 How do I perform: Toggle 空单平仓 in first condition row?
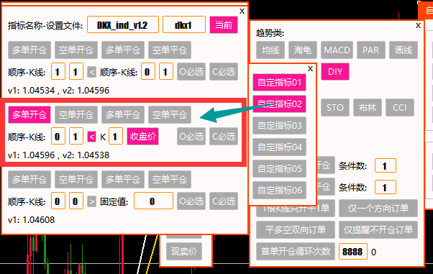coord(170,50)
